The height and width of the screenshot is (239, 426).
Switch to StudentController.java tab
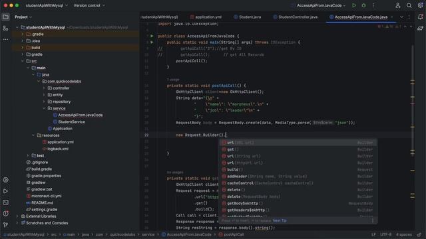pyautogui.click(x=295, y=17)
